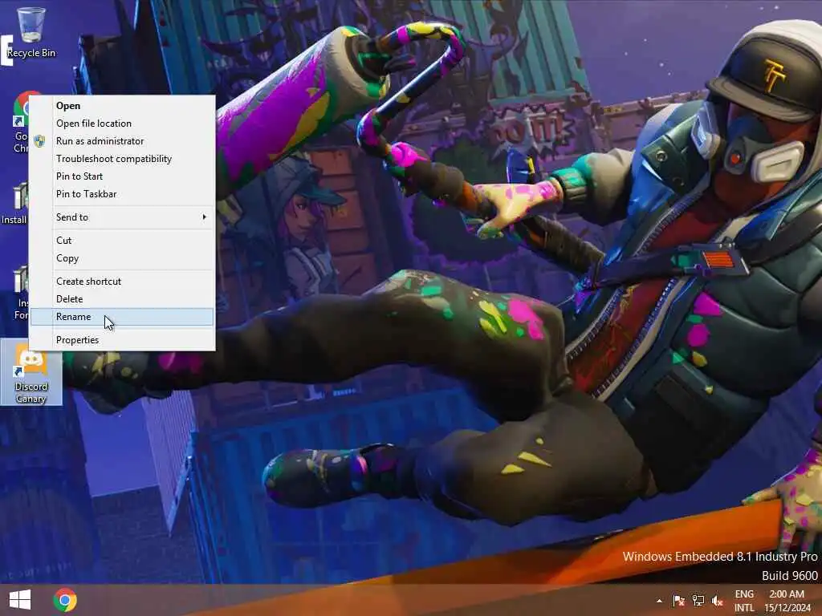Viewport: 822px width, 616px height.
Task: Choose Open file location
Action: point(122,124)
